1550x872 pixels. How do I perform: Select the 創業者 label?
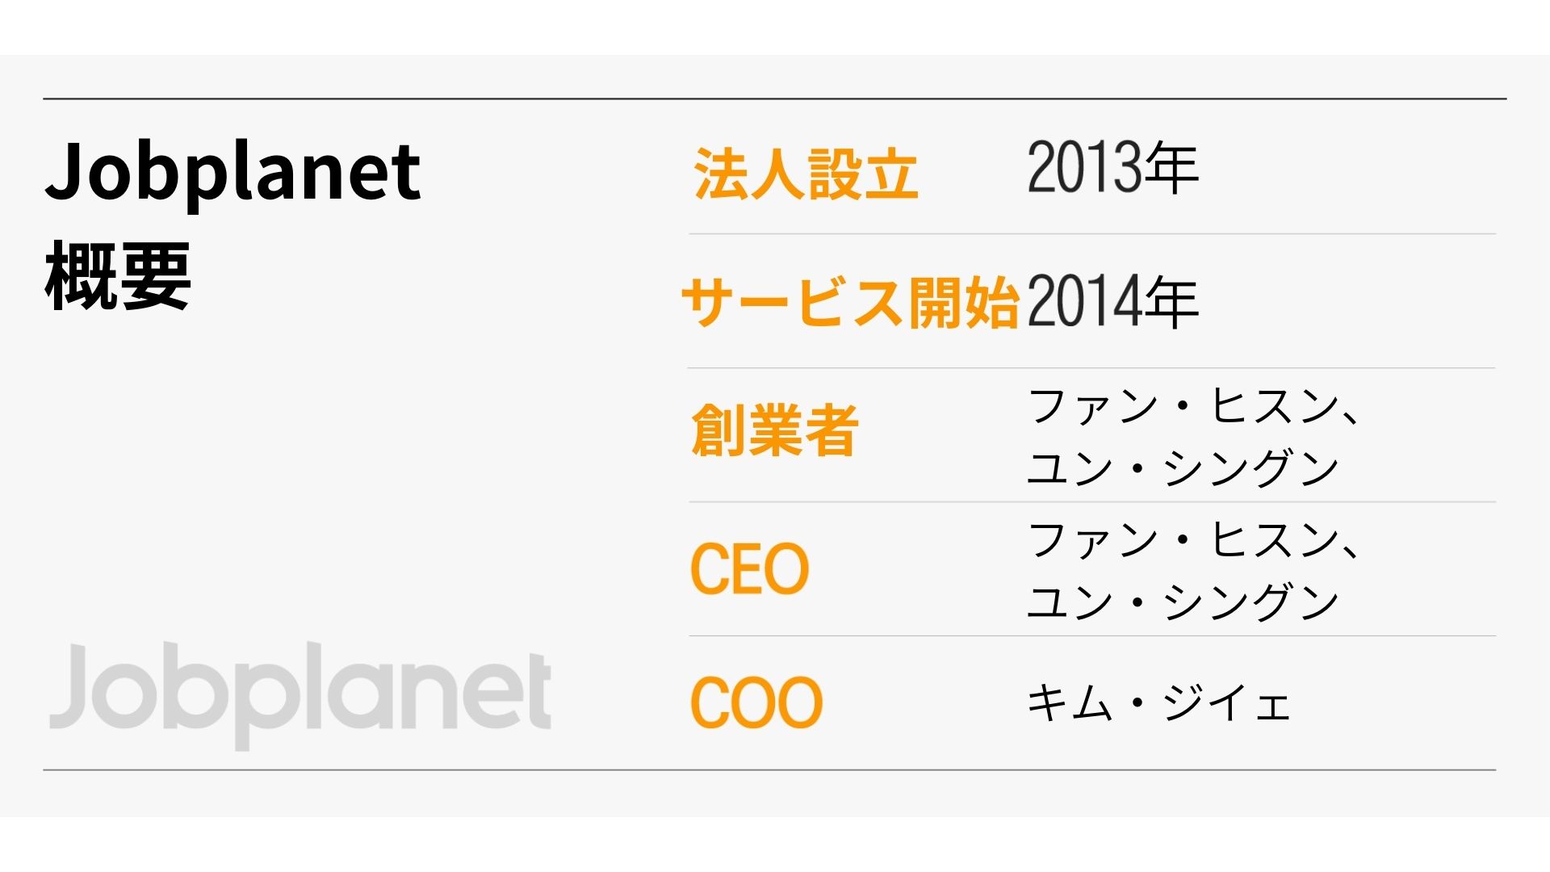point(775,430)
